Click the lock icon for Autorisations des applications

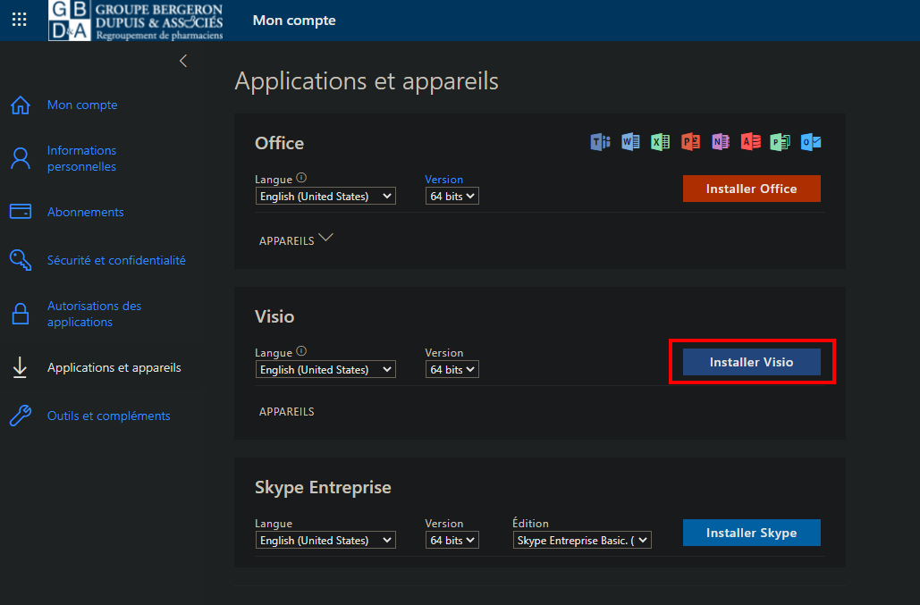pos(21,314)
